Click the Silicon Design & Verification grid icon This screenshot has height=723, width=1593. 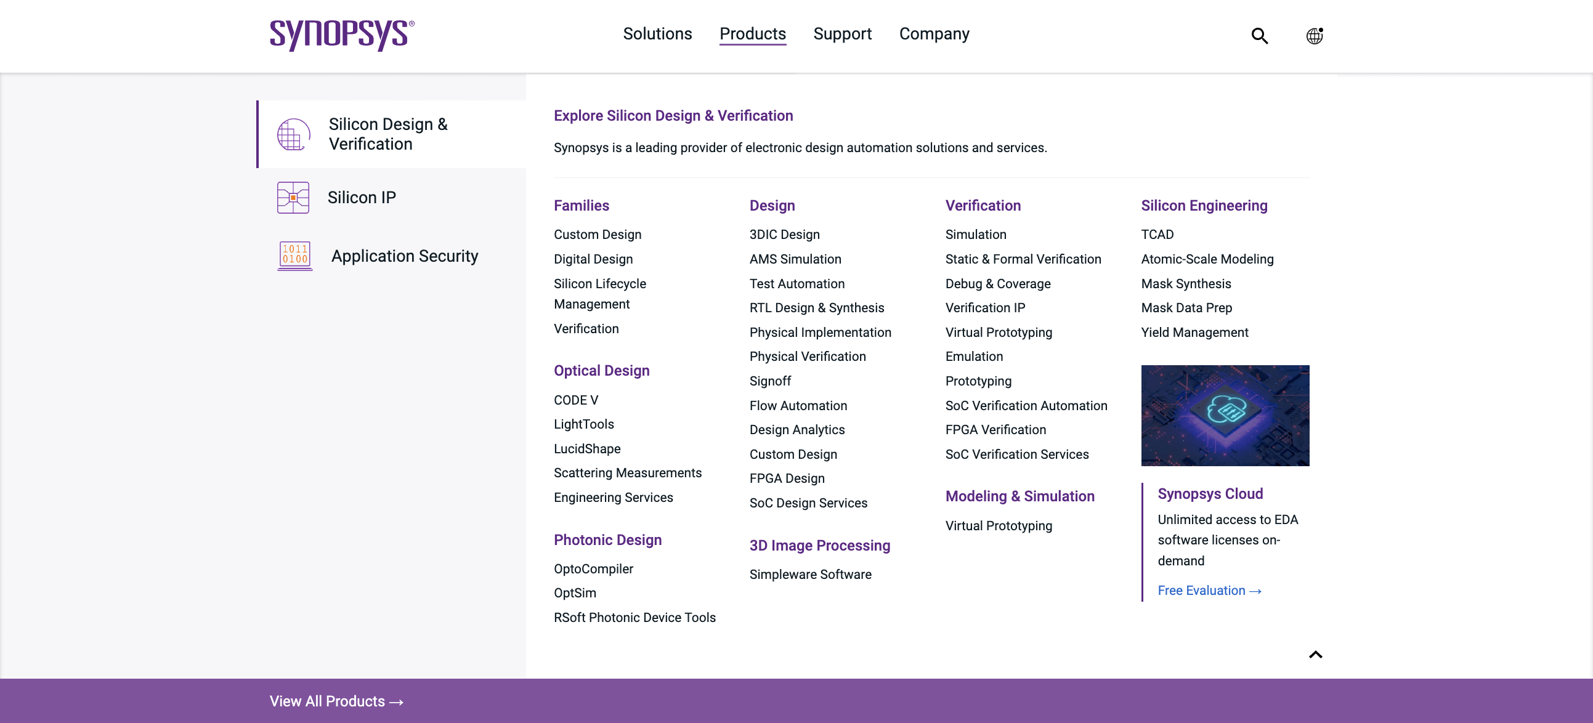pyautogui.click(x=293, y=134)
